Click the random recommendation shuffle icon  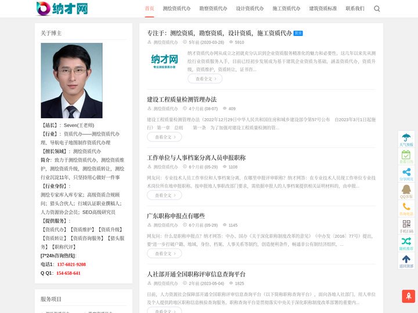point(406,243)
